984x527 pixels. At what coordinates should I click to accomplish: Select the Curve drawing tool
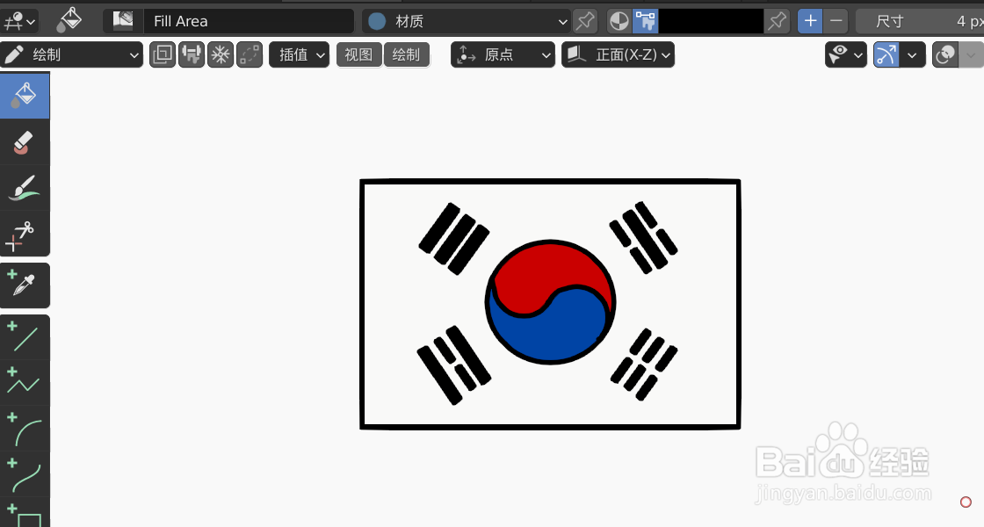pos(25,475)
